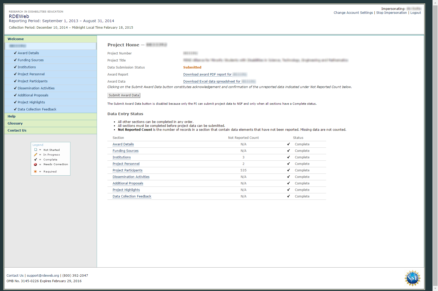Click the orange Required asterisk in legend

pos(35,171)
